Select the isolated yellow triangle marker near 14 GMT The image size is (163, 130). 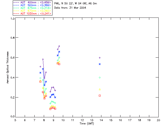tap(100, 89)
